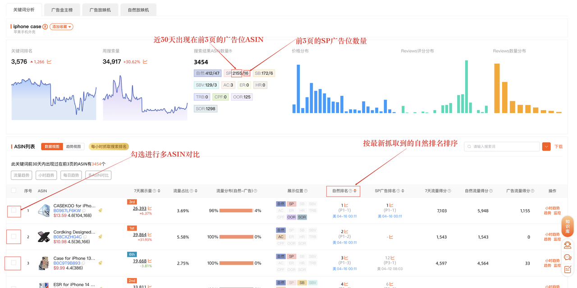Viewport: 577px width, 288px height.
Task: Click the 每日趋势 button
Action: 71,175
